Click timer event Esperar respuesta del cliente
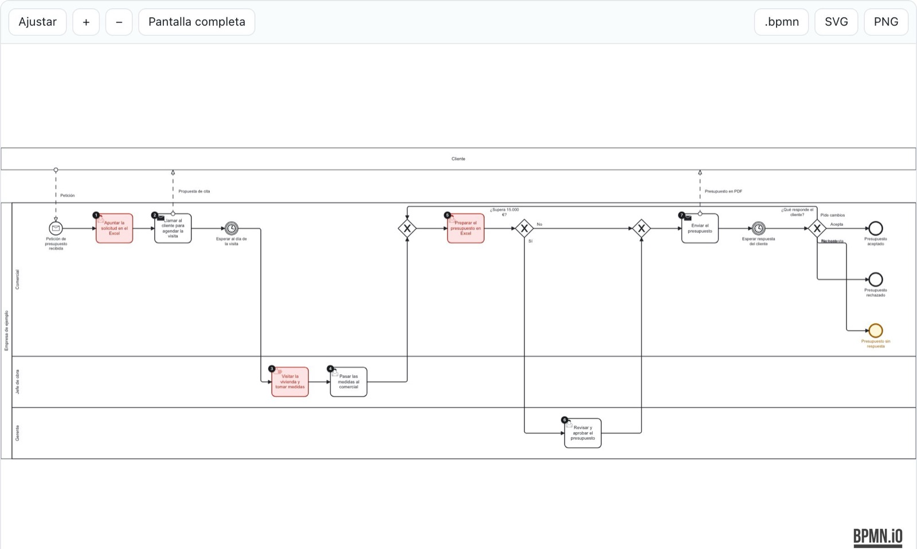Screen dimensions: 917x549 tap(758, 229)
